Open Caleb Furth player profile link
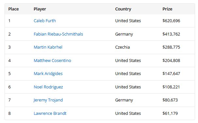The width and height of the screenshot is (198, 123). click(45, 21)
